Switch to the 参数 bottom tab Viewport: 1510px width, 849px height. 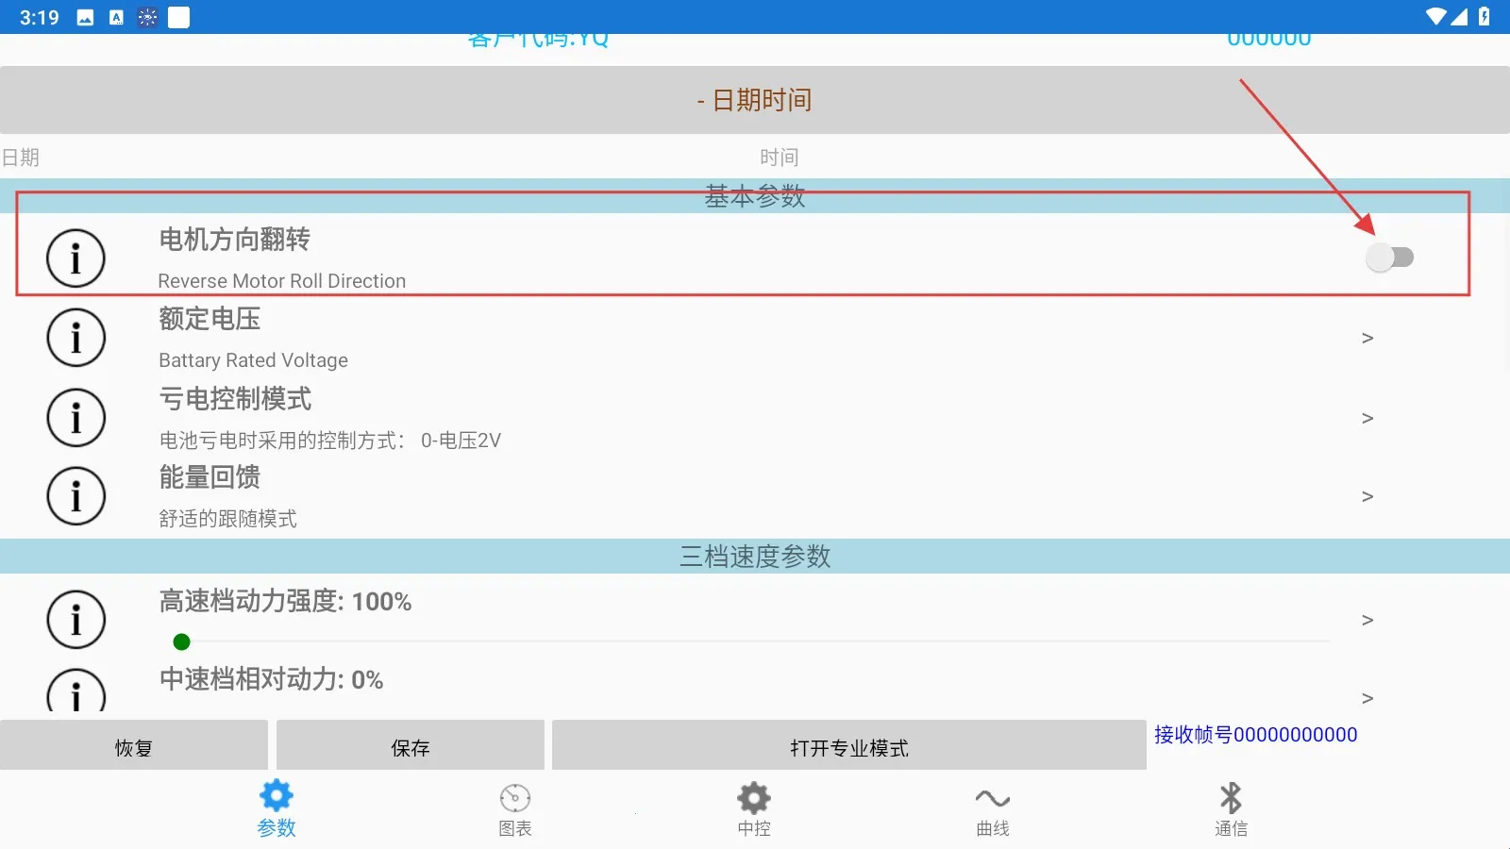[277, 807]
